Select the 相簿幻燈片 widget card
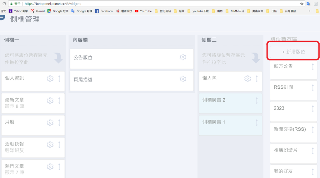Viewport: 320px width, 178px height. (293, 154)
